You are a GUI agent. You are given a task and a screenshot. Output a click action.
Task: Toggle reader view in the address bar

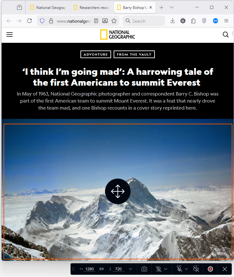pyautogui.click(x=96, y=21)
